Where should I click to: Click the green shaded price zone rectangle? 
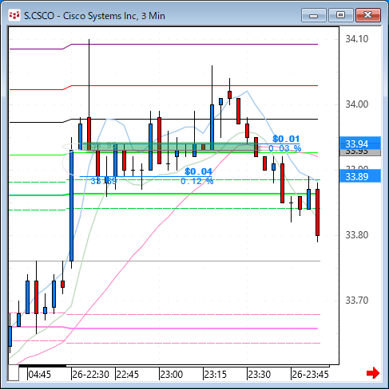click(x=170, y=147)
